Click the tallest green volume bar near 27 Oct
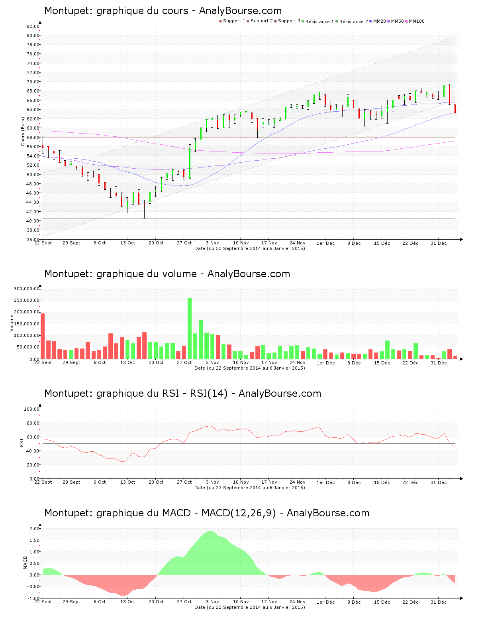The height and width of the screenshot is (618, 478). tap(190, 329)
